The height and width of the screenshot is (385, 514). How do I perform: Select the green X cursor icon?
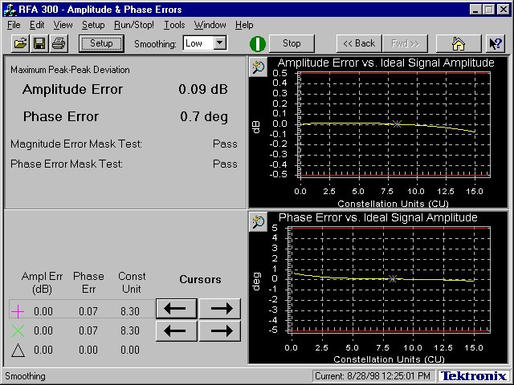click(18, 330)
